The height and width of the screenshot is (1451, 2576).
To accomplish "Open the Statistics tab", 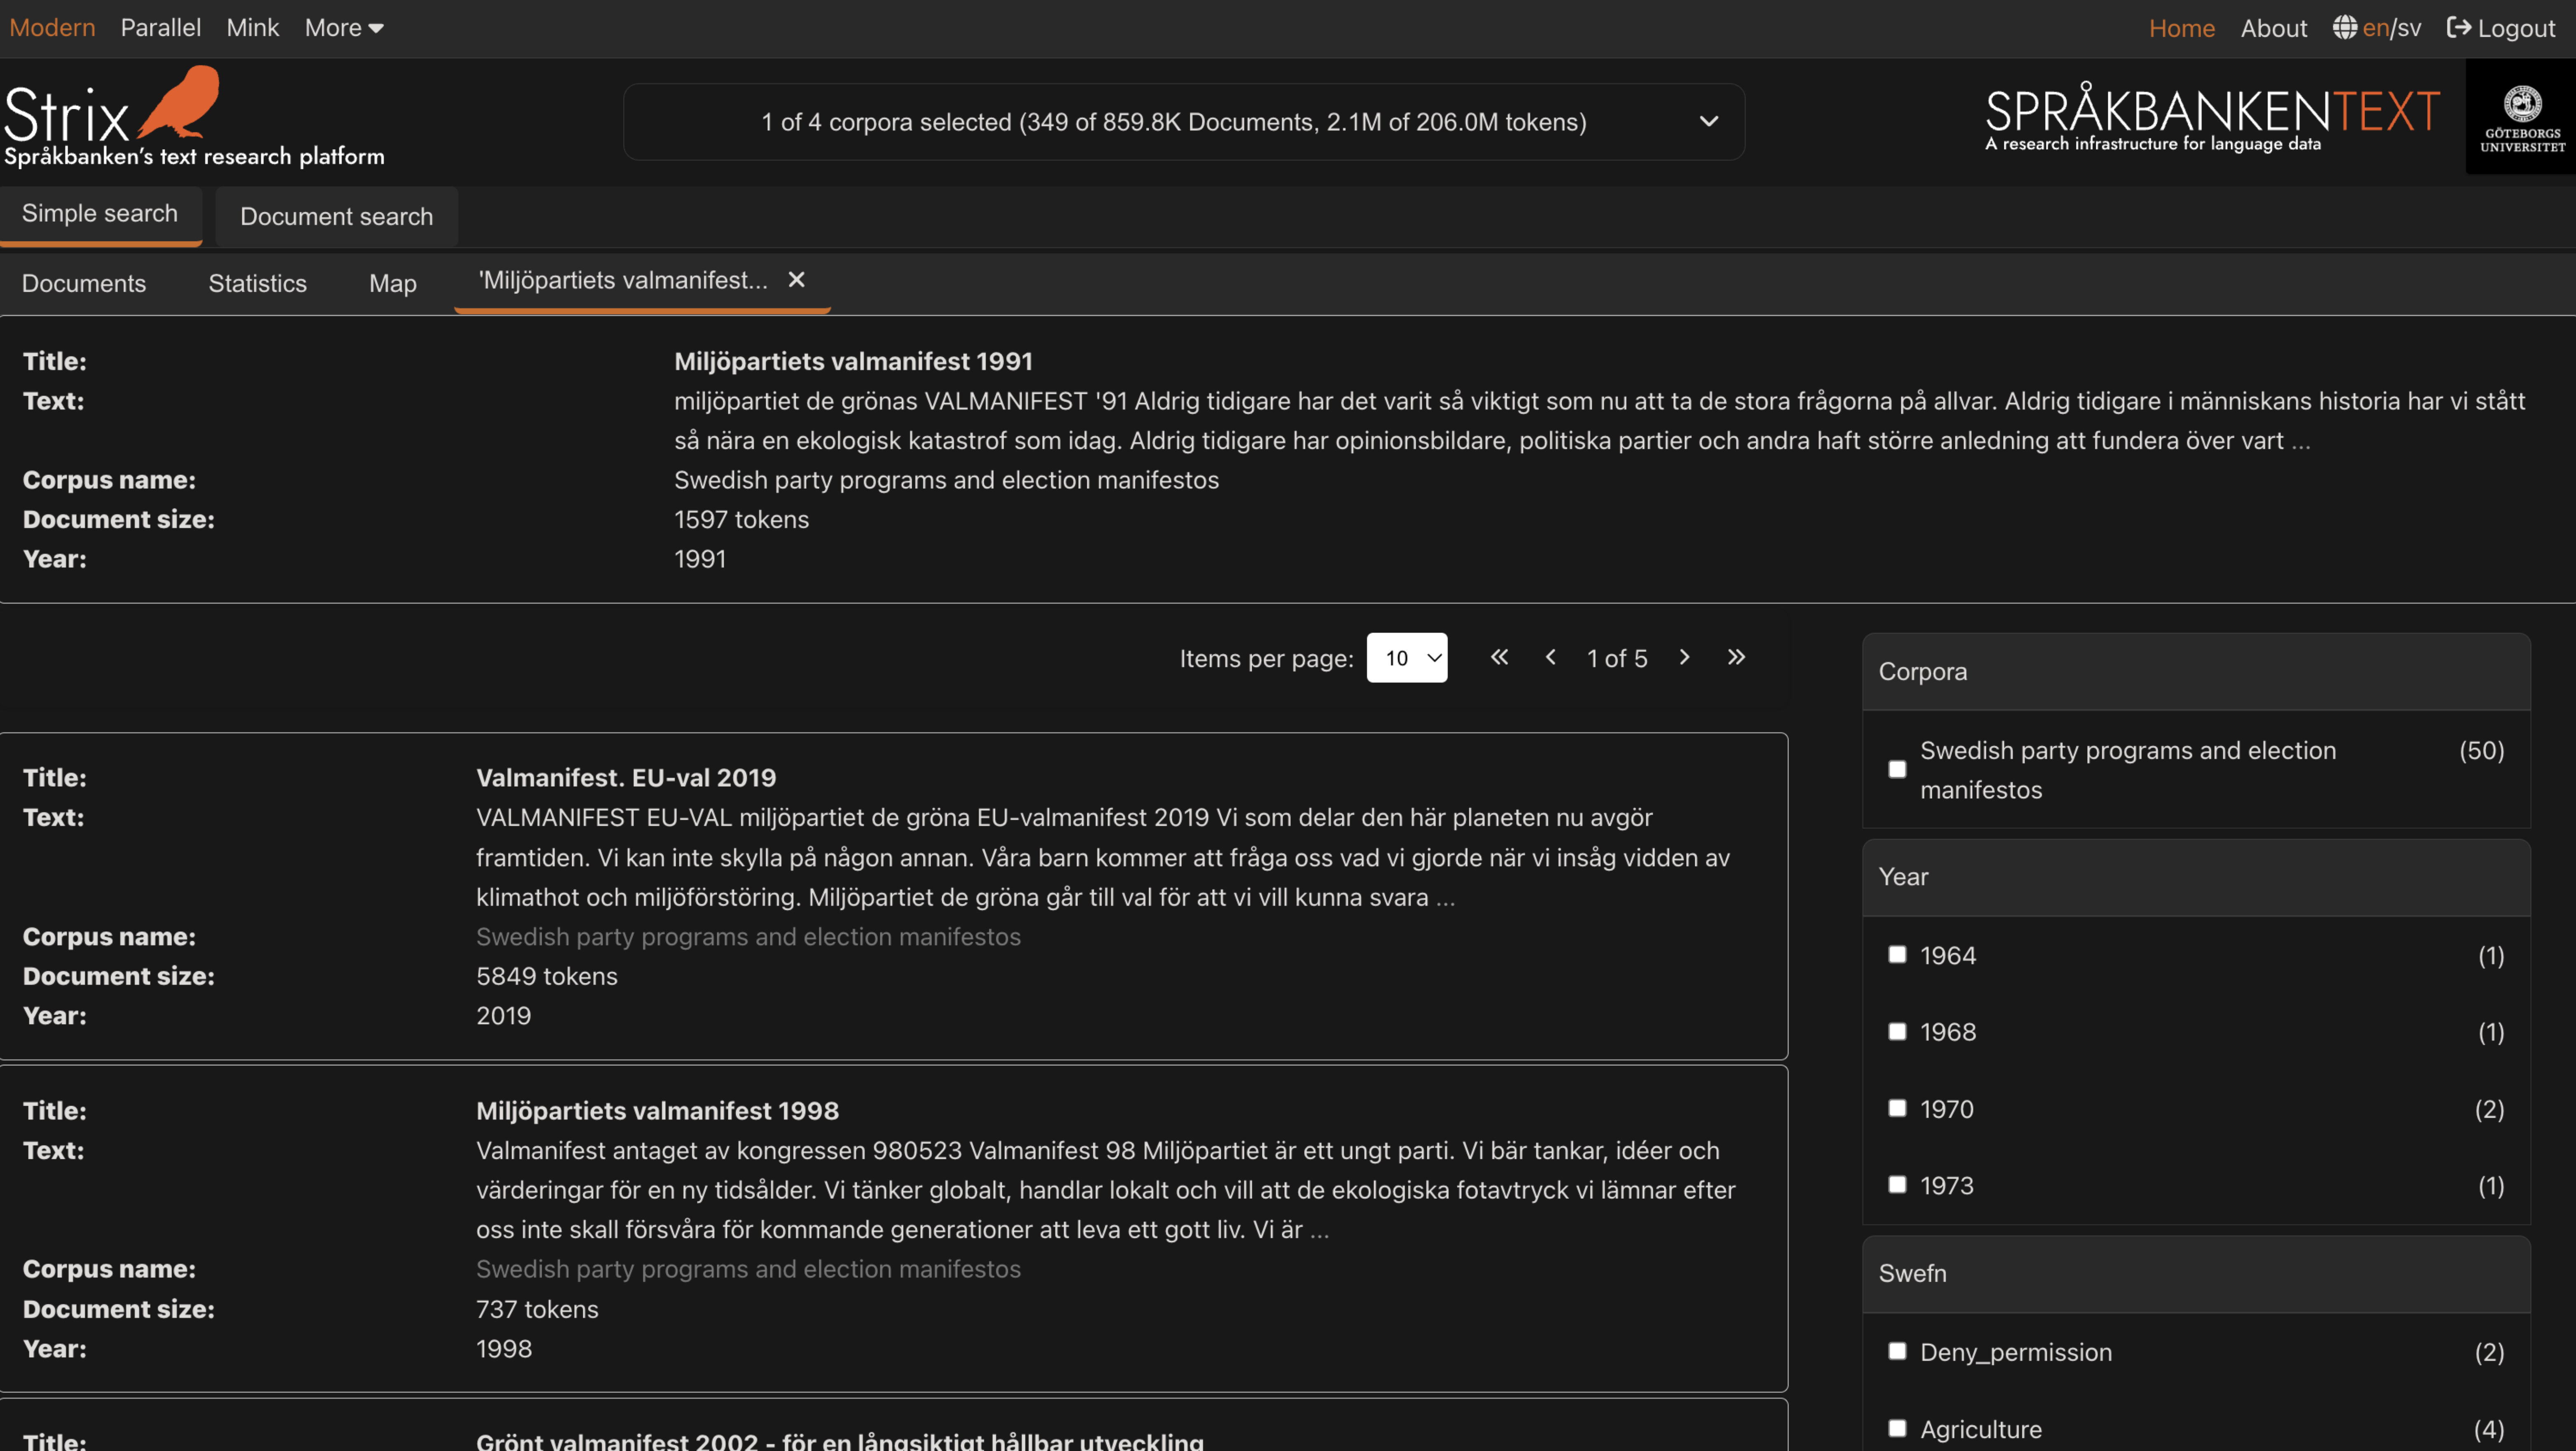I will (x=258, y=284).
